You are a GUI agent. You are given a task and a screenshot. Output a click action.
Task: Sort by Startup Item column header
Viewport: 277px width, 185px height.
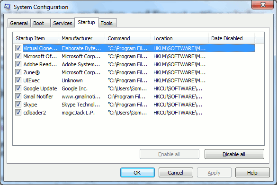(x=36, y=38)
